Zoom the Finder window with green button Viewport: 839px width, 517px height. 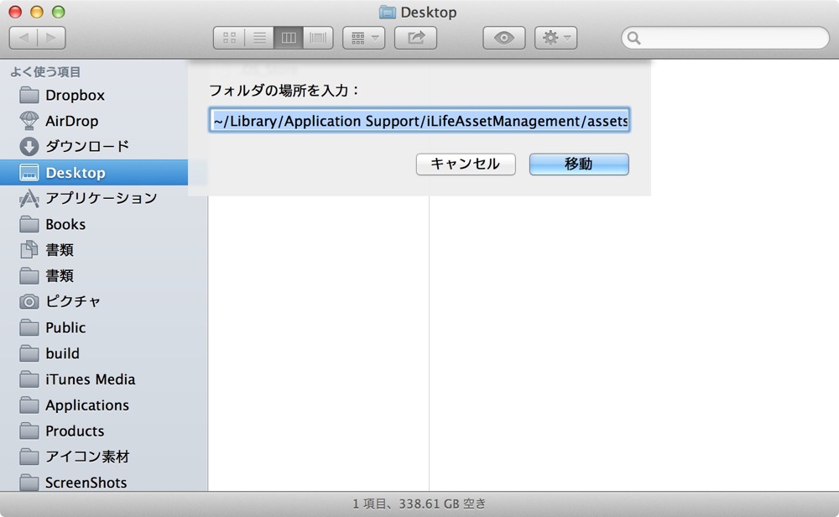pos(59,12)
